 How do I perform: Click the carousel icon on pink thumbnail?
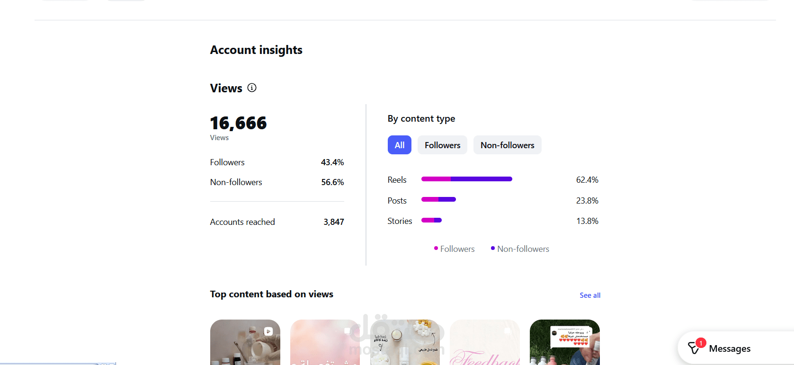pyautogui.click(x=348, y=331)
